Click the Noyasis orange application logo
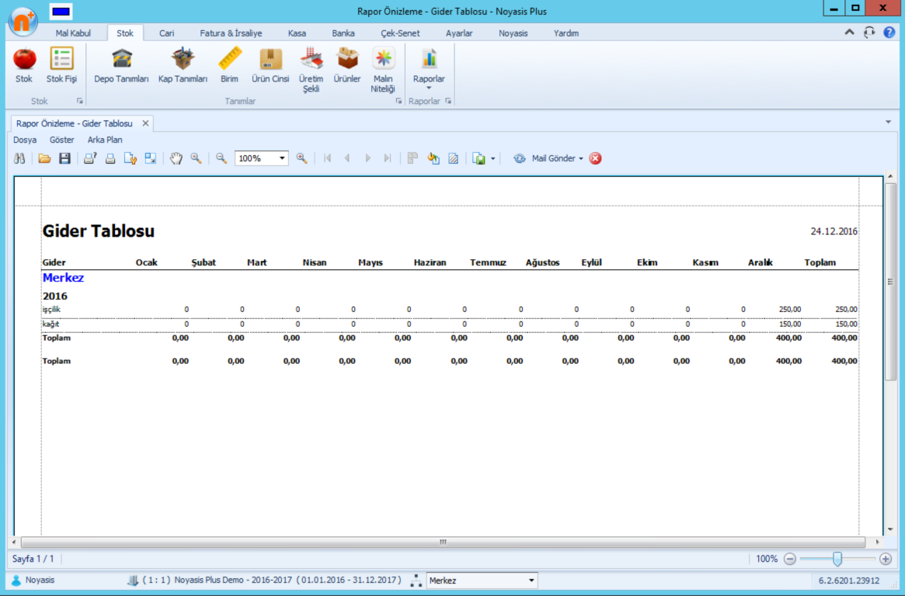The image size is (905, 596). 23,21
